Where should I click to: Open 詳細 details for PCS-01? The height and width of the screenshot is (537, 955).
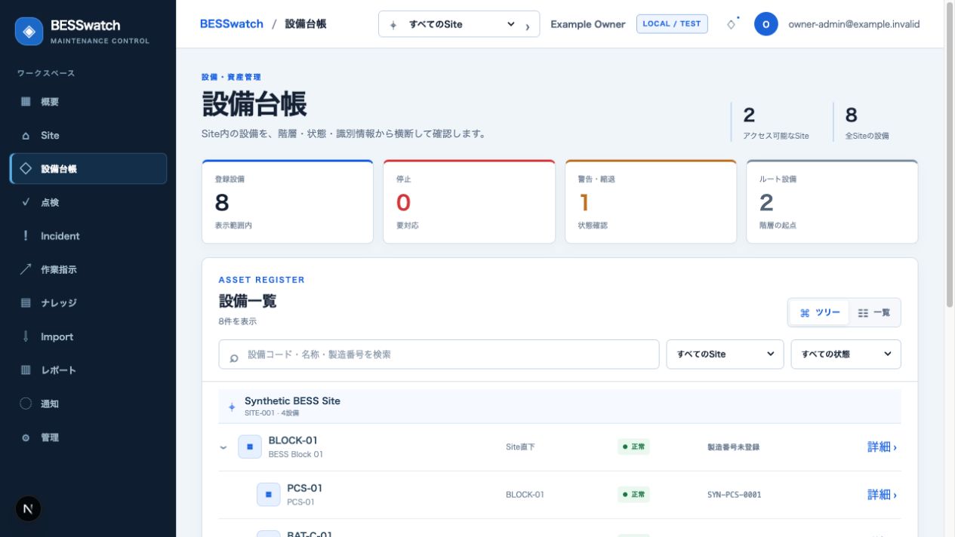[882, 495]
